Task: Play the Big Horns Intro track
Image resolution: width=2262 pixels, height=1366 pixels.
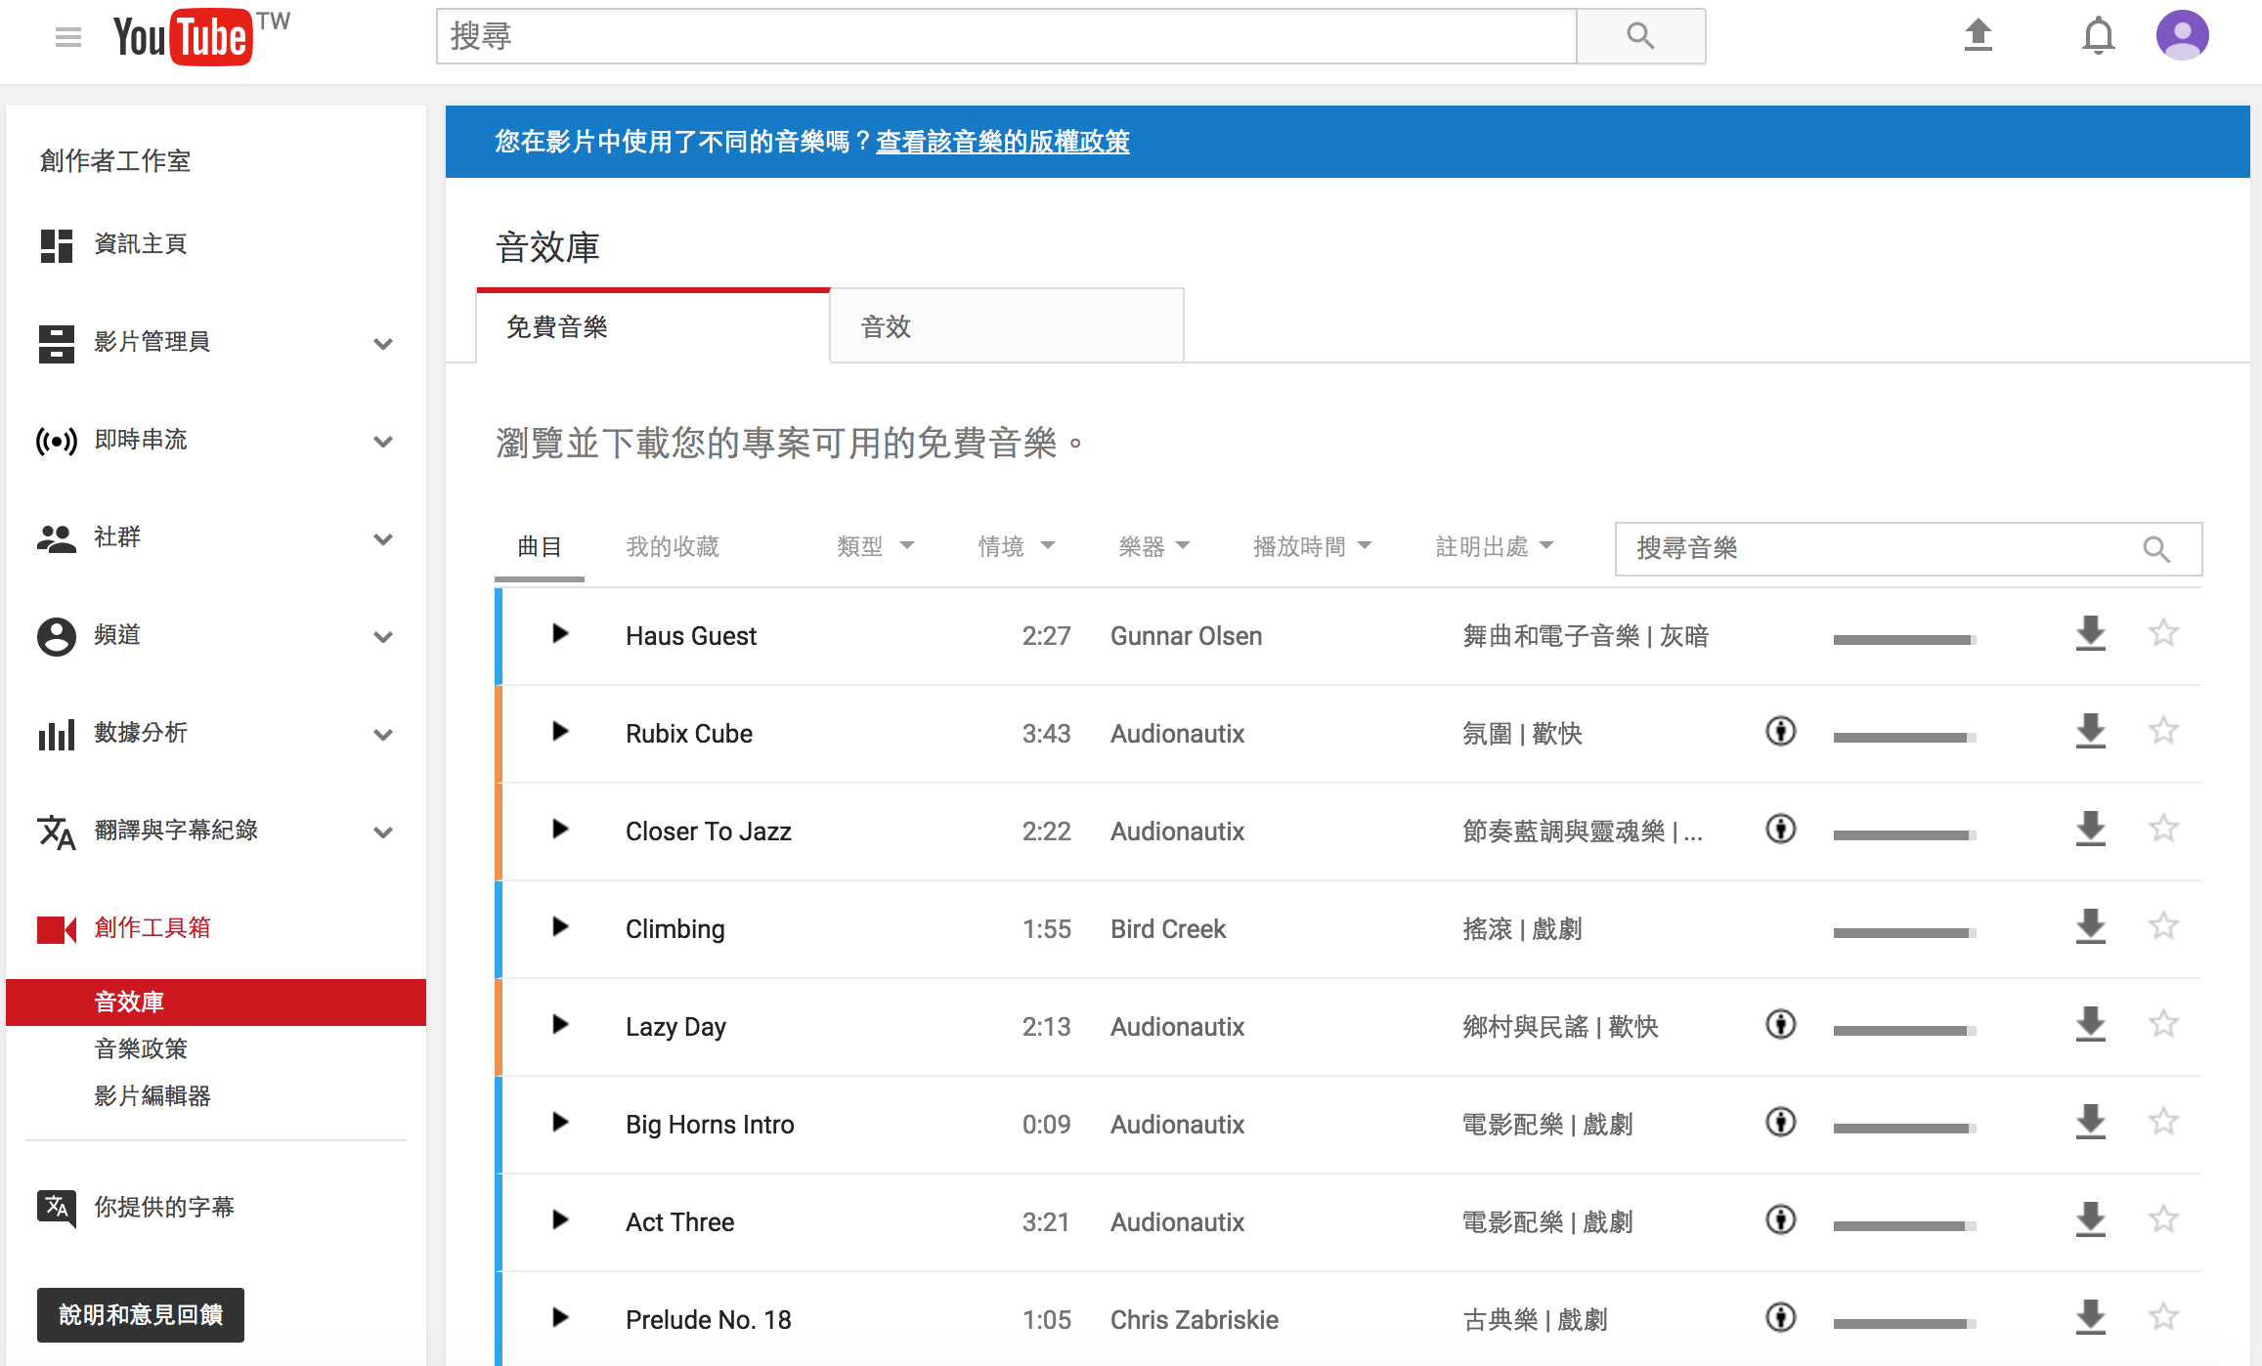Action: [x=560, y=1123]
